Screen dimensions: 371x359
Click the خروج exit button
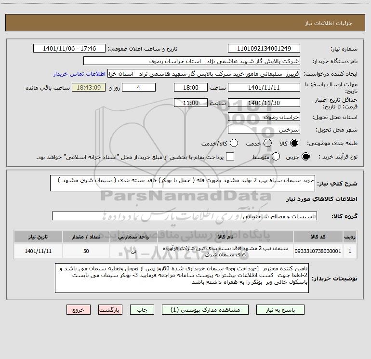pyautogui.click(x=79, y=310)
